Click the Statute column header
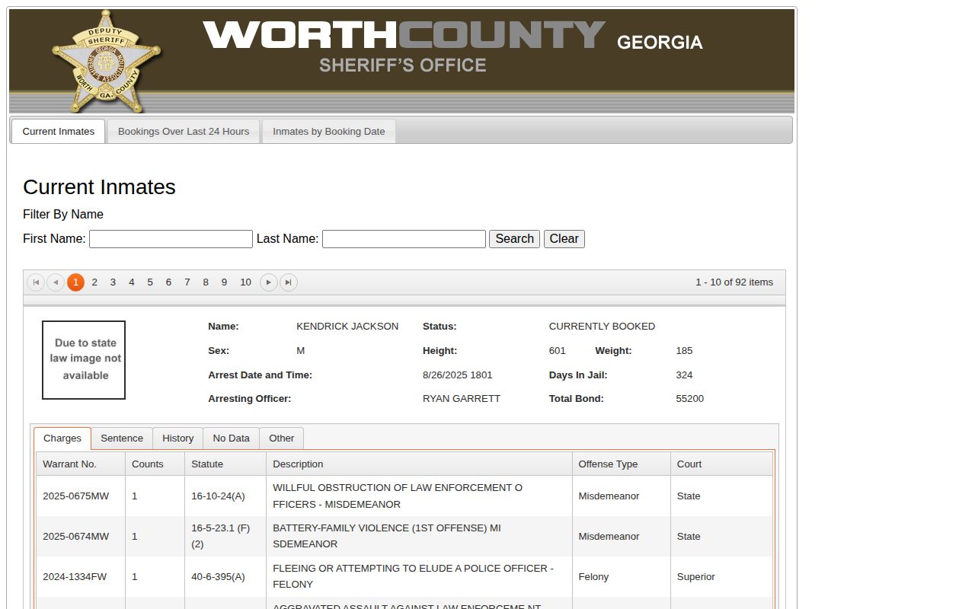The height and width of the screenshot is (609, 975). click(x=225, y=464)
